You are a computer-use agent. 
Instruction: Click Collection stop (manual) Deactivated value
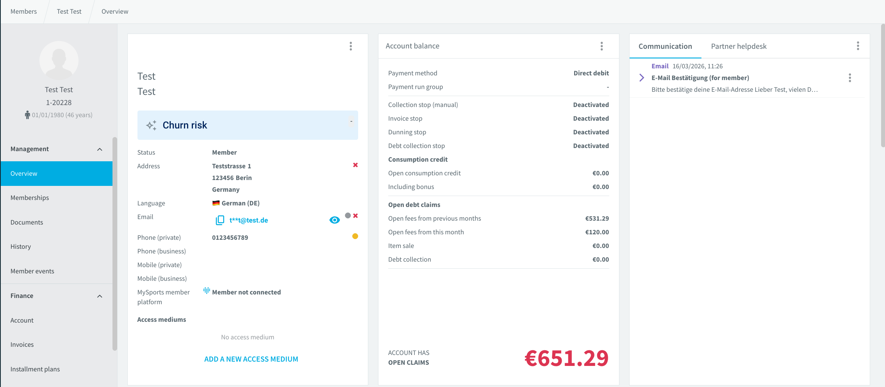coord(591,105)
